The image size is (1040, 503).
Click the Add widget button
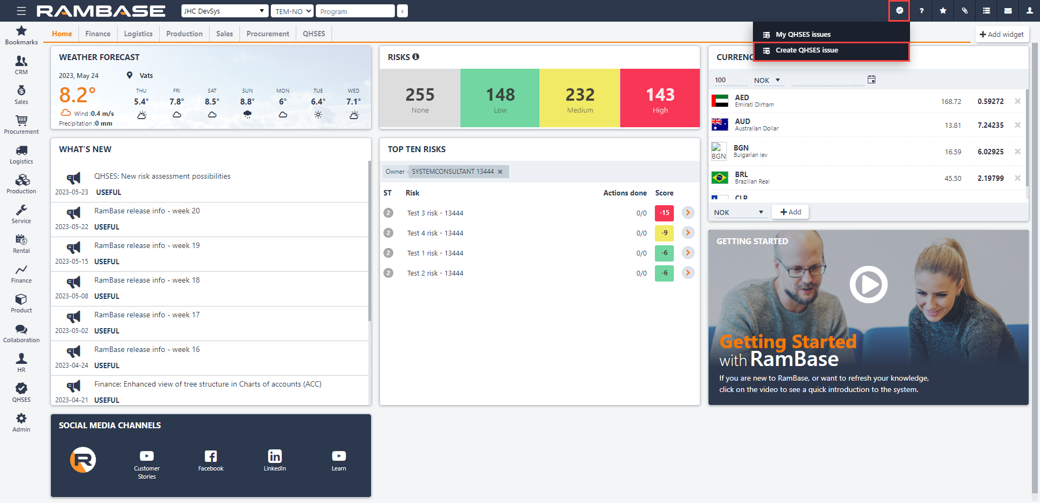(x=1002, y=34)
